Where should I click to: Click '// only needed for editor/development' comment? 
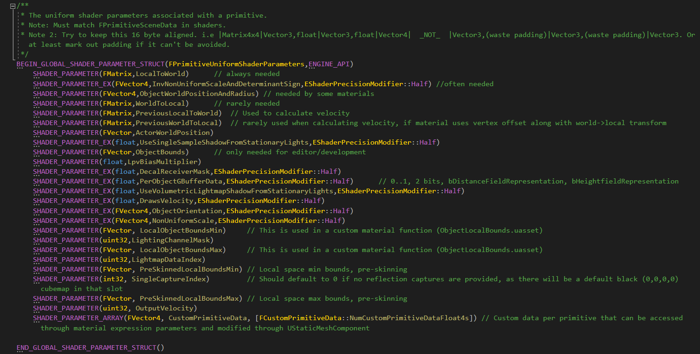pos(290,152)
